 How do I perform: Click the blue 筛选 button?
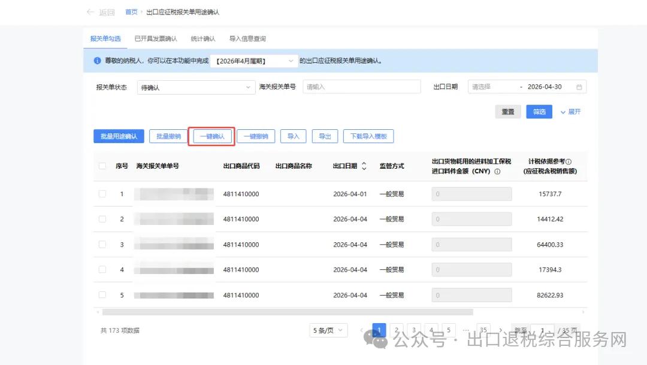pos(539,112)
